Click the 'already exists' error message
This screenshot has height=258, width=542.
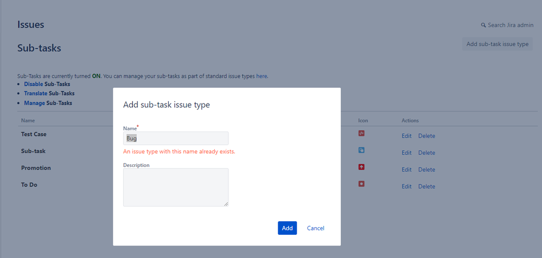(x=179, y=152)
